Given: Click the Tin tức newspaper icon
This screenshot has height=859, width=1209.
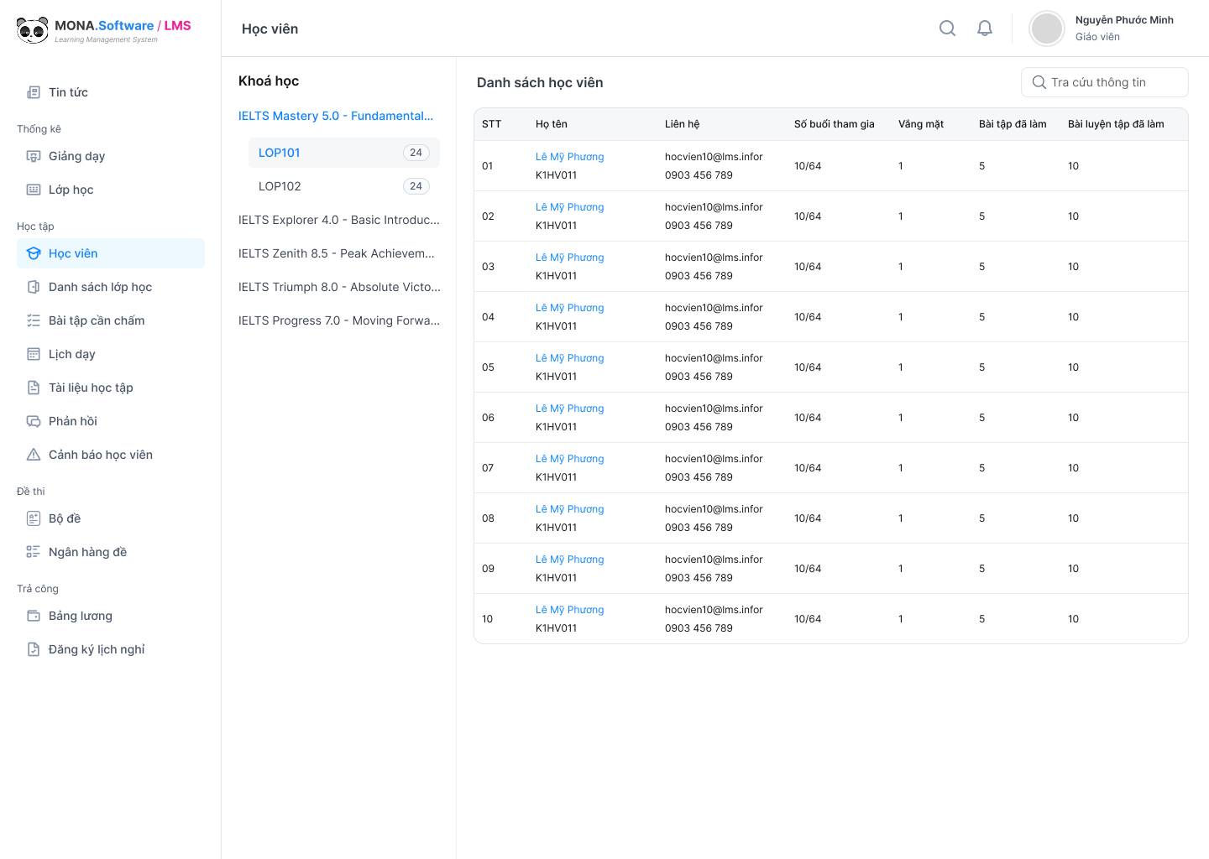Looking at the screenshot, I should pyautogui.click(x=34, y=92).
